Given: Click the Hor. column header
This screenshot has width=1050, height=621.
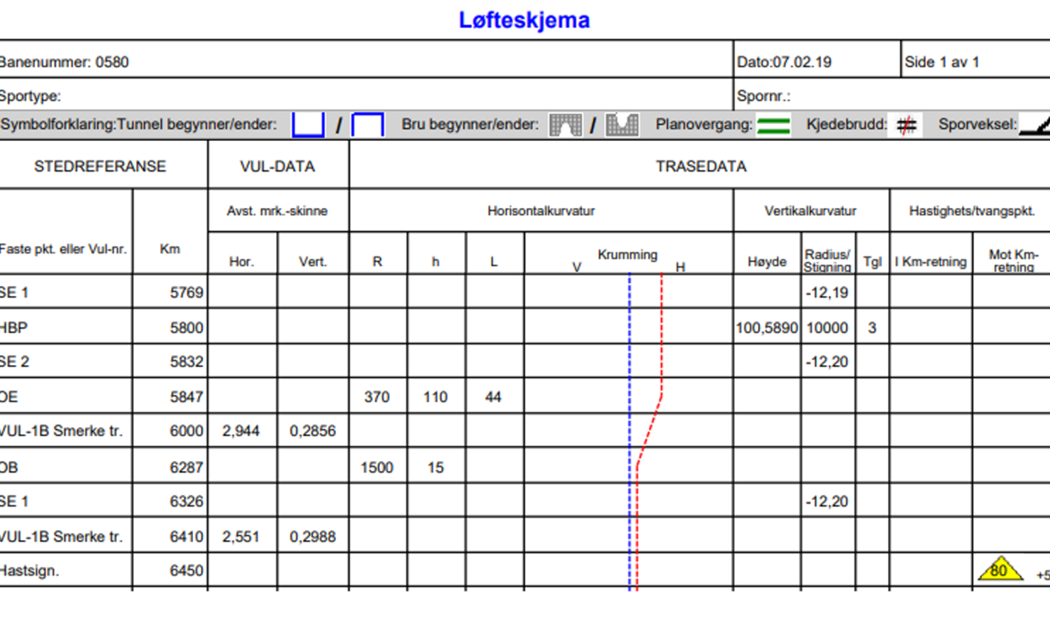Looking at the screenshot, I should [x=241, y=262].
